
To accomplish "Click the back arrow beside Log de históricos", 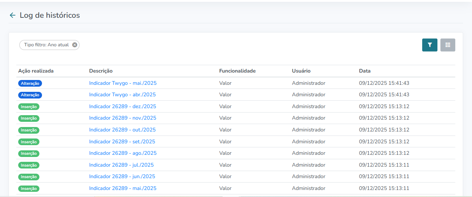I will point(13,15).
